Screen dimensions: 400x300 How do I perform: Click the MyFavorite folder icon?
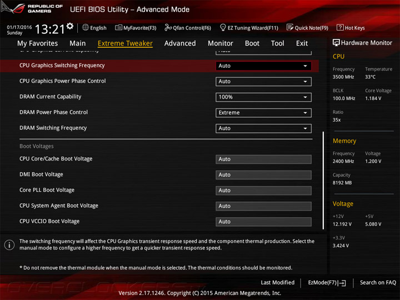(x=118, y=28)
